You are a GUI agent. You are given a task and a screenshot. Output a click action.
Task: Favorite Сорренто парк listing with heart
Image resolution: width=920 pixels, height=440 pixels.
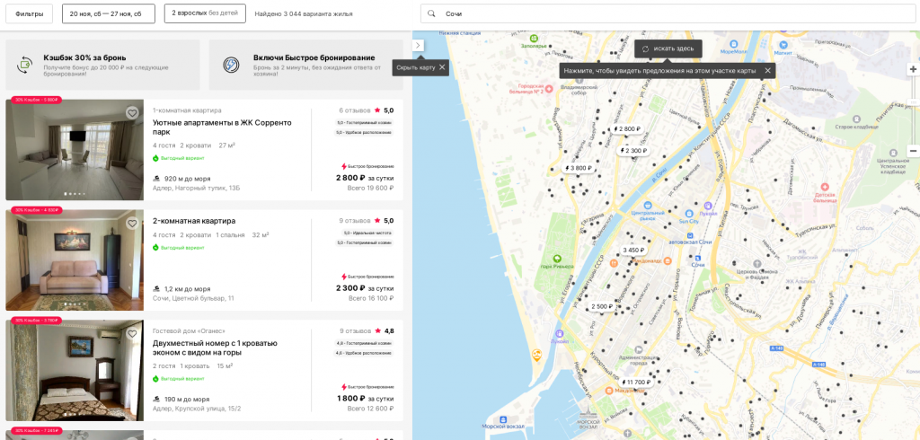pos(132,112)
